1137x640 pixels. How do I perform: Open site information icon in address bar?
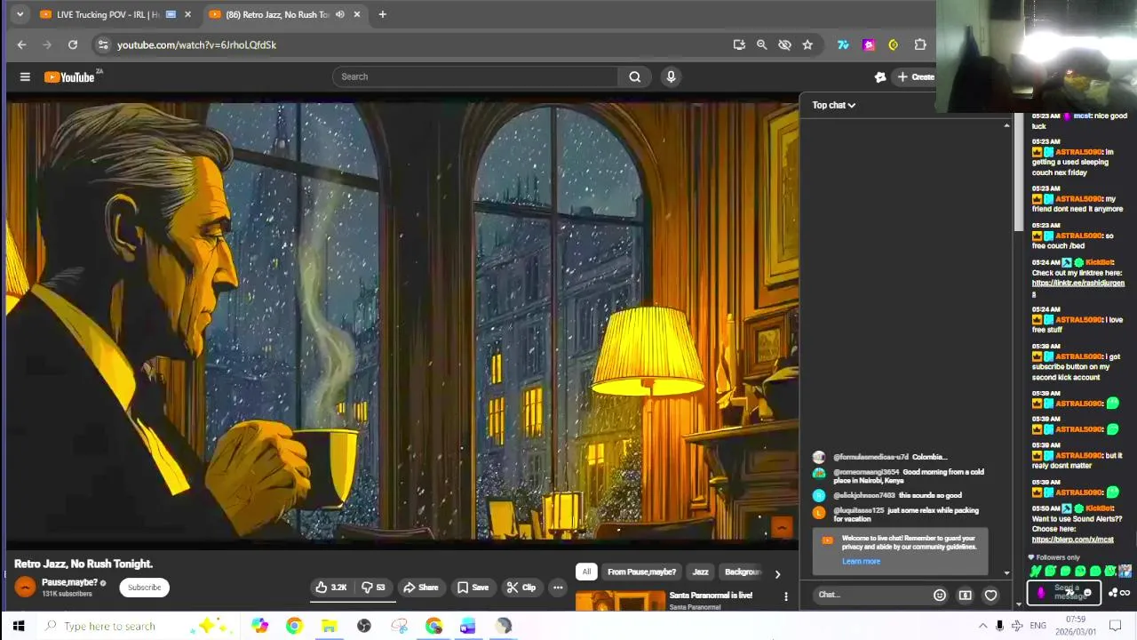click(x=103, y=44)
